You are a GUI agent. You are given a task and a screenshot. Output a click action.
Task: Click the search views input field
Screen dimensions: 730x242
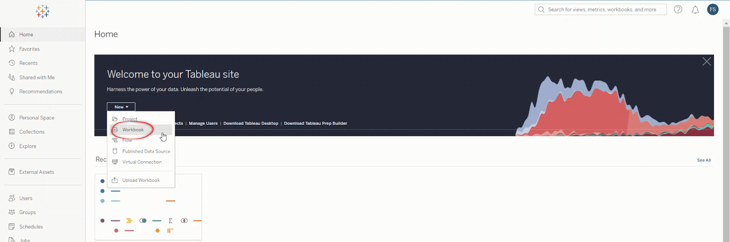[600, 10]
